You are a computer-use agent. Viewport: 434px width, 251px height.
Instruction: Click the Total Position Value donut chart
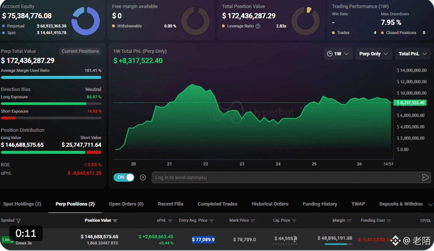pos(305,21)
